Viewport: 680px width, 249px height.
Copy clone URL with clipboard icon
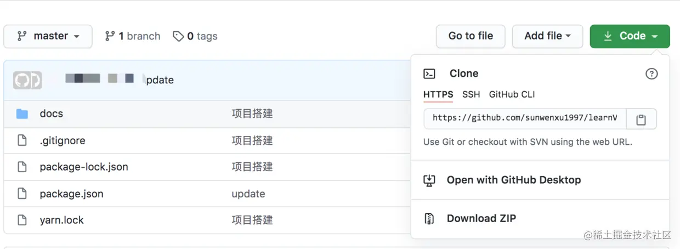(x=641, y=118)
